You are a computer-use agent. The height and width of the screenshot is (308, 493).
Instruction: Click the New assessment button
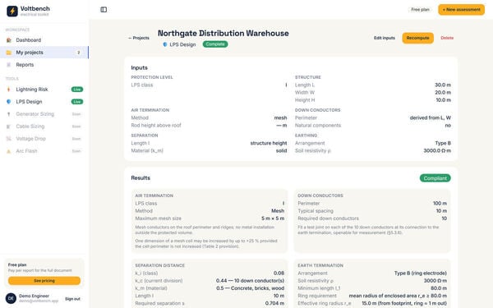(461, 10)
